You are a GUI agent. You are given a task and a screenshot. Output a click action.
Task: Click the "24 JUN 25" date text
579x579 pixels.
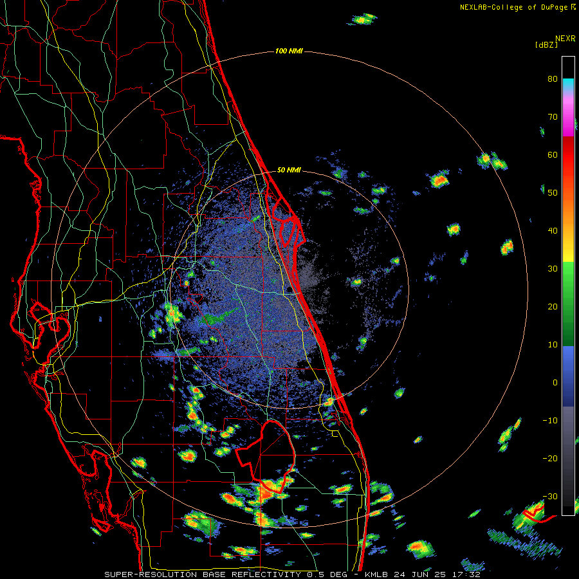coord(420,574)
